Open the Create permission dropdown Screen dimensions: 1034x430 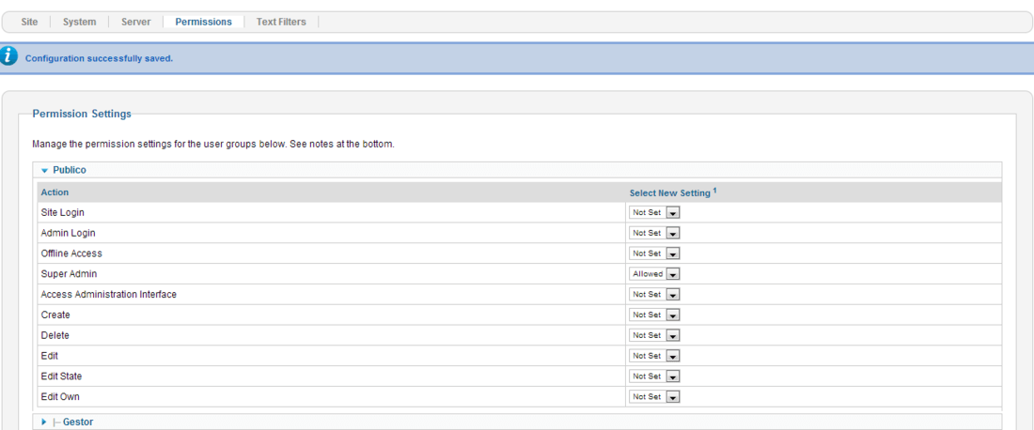654,315
